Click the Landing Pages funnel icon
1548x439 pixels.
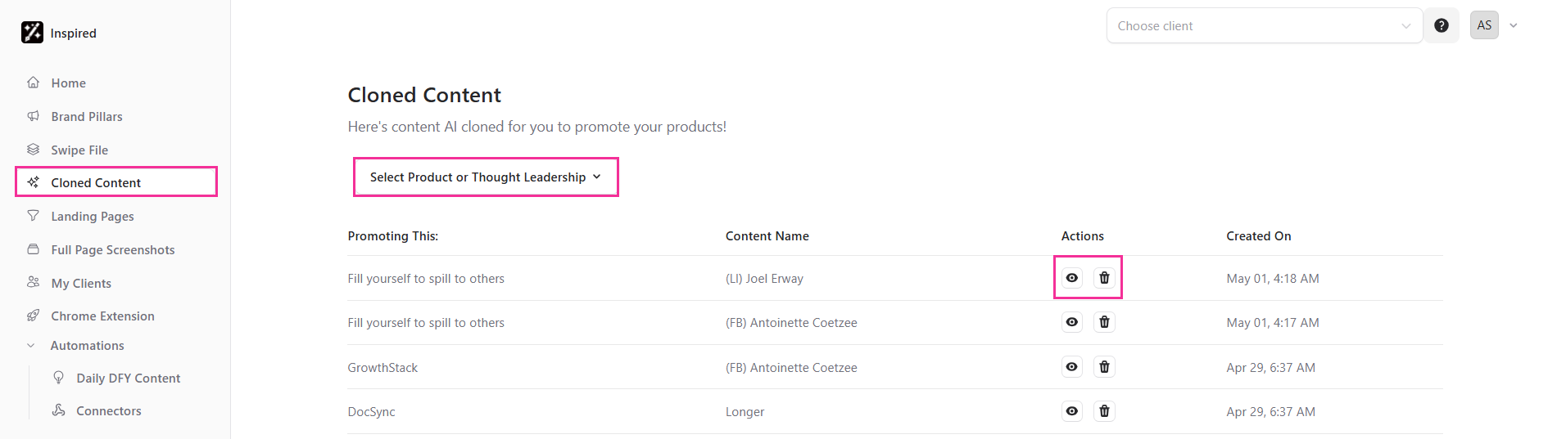pos(34,216)
